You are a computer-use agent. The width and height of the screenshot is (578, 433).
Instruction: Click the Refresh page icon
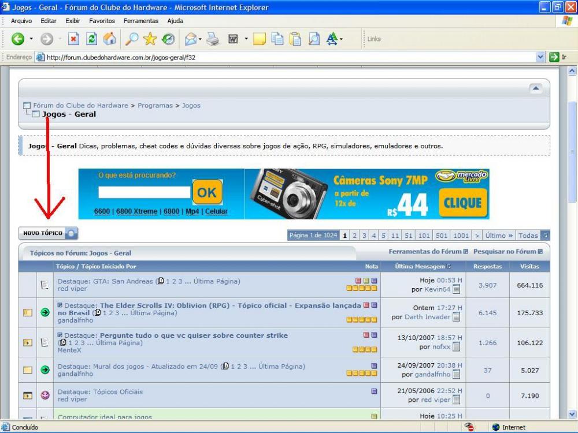(x=92, y=40)
